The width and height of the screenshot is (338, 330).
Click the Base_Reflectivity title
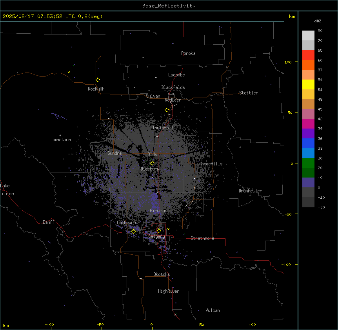pyautogui.click(x=169, y=6)
